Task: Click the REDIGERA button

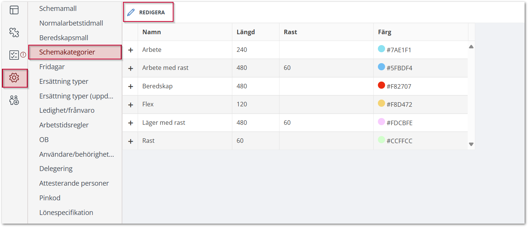Action: (x=149, y=12)
